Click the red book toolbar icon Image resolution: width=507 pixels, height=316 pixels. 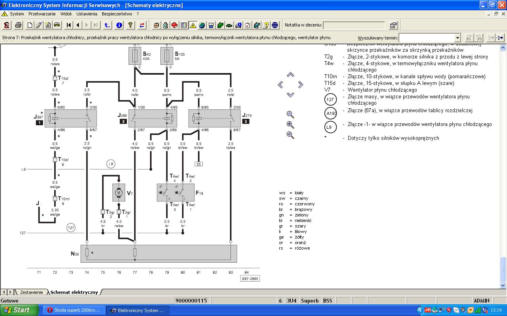[x=174, y=25]
